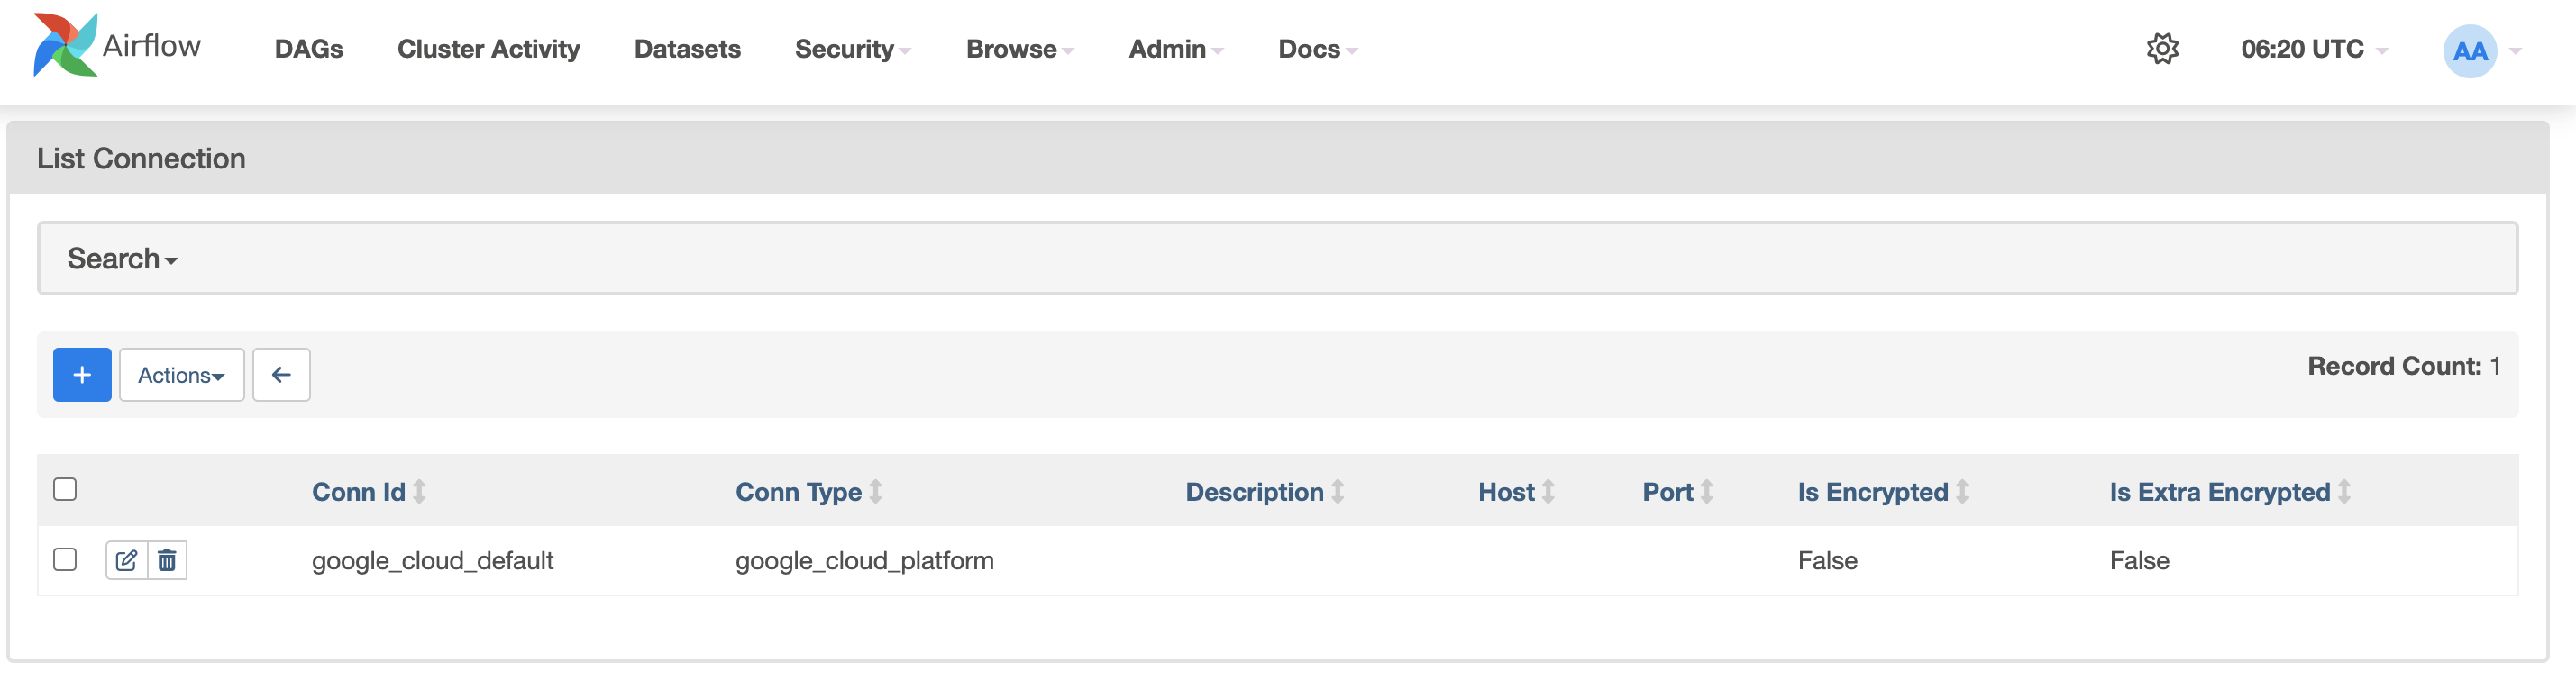The width and height of the screenshot is (2576, 699).
Task: Sort by Conn Id column arrows
Action: click(420, 492)
